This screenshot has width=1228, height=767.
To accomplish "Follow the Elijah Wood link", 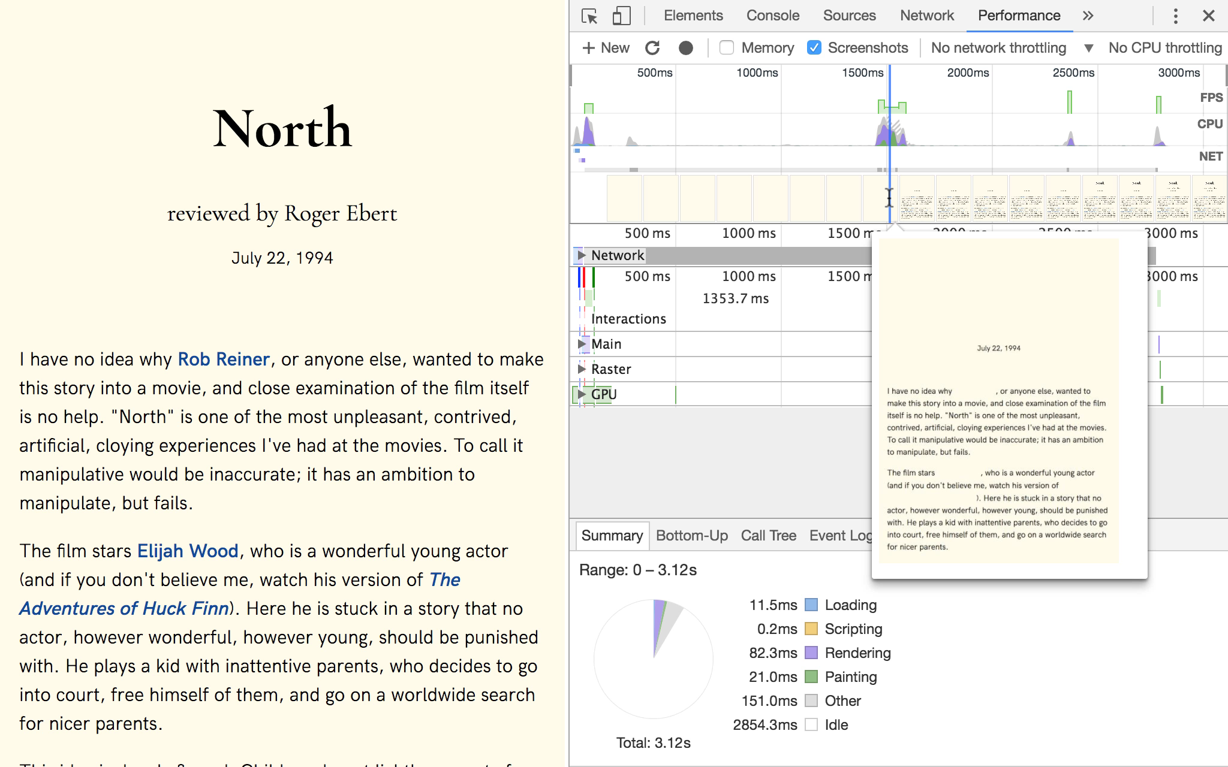I will coord(188,551).
